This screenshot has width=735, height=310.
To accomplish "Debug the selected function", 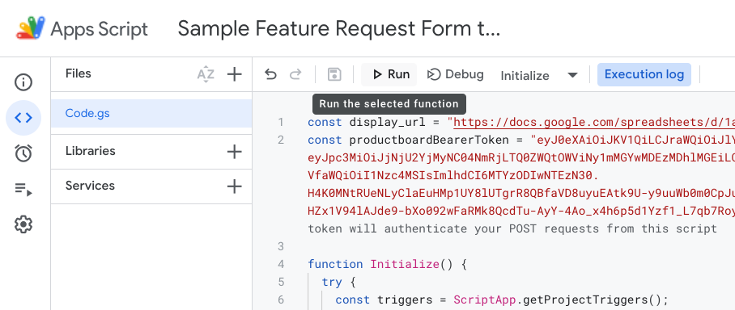I will (455, 74).
